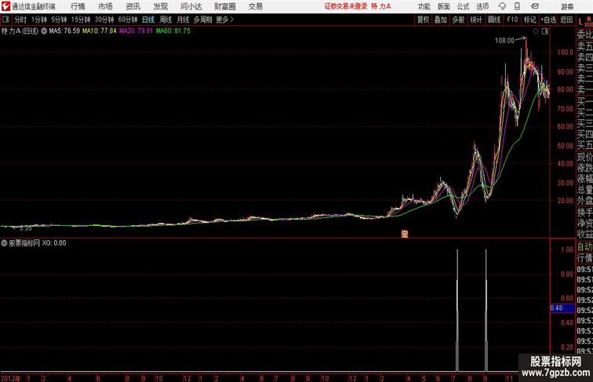Toggle the side panel icon atop chart

545,31
